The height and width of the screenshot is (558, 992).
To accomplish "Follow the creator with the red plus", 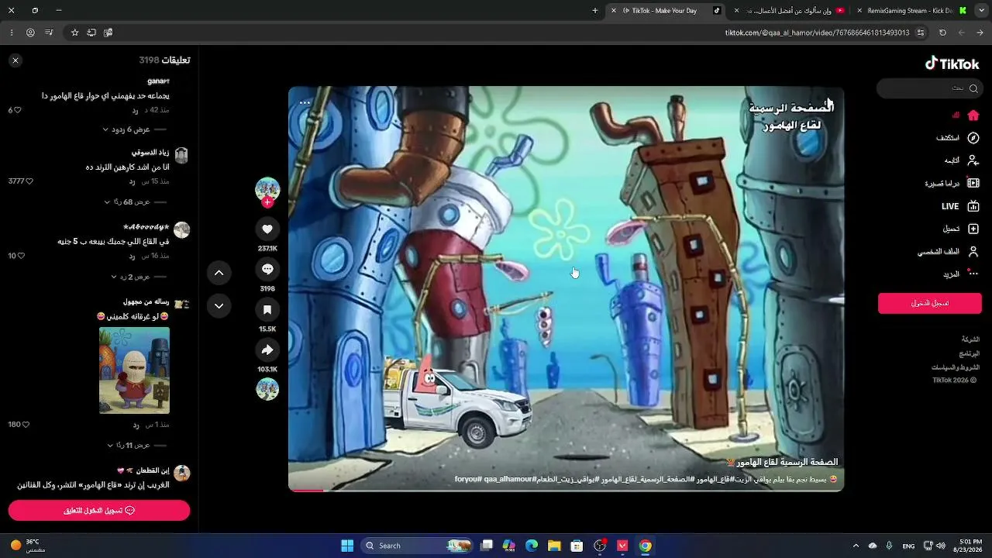I will [267, 202].
